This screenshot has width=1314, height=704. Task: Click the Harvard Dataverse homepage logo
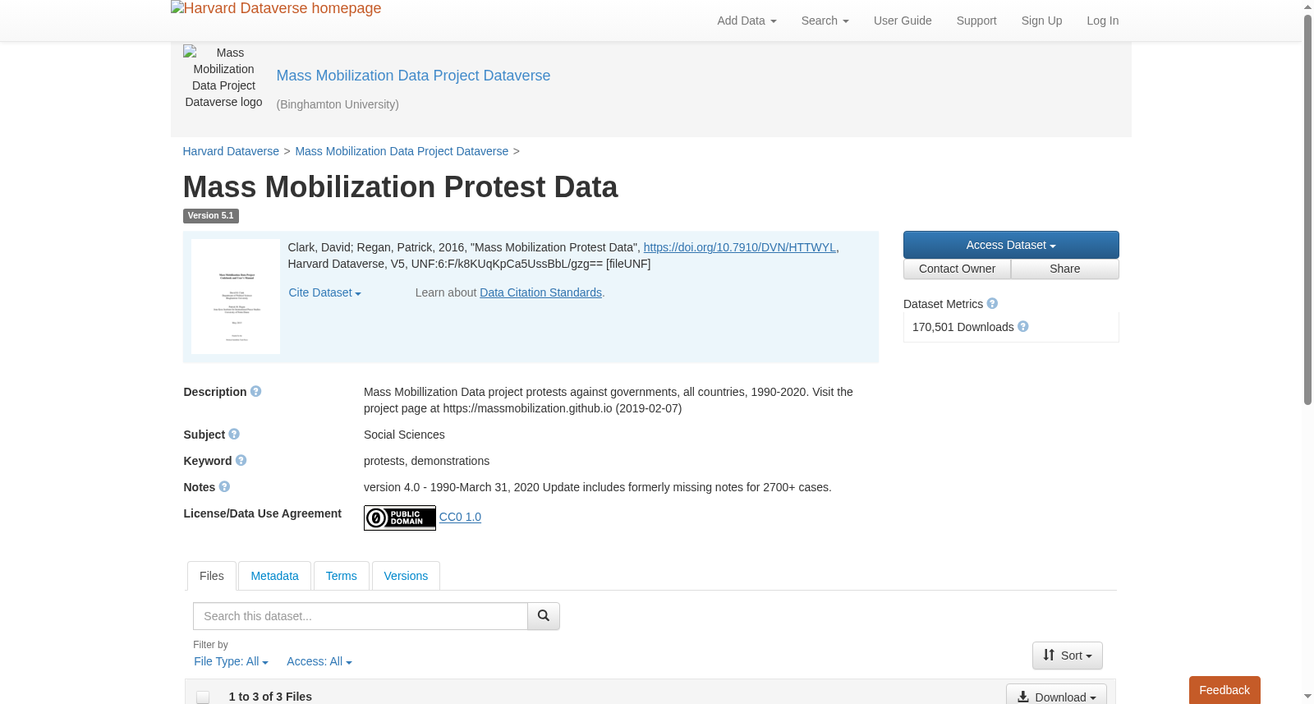point(276,8)
